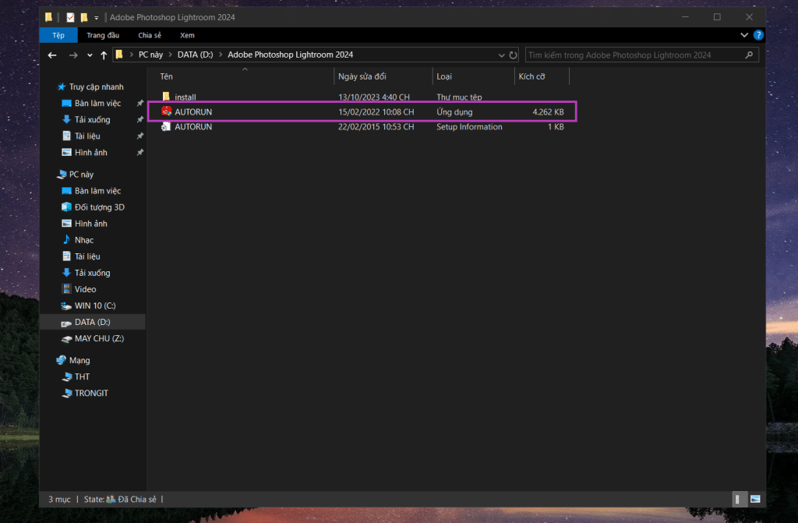Open TRONGIT network computer
The image size is (798, 523).
click(x=85, y=393)
